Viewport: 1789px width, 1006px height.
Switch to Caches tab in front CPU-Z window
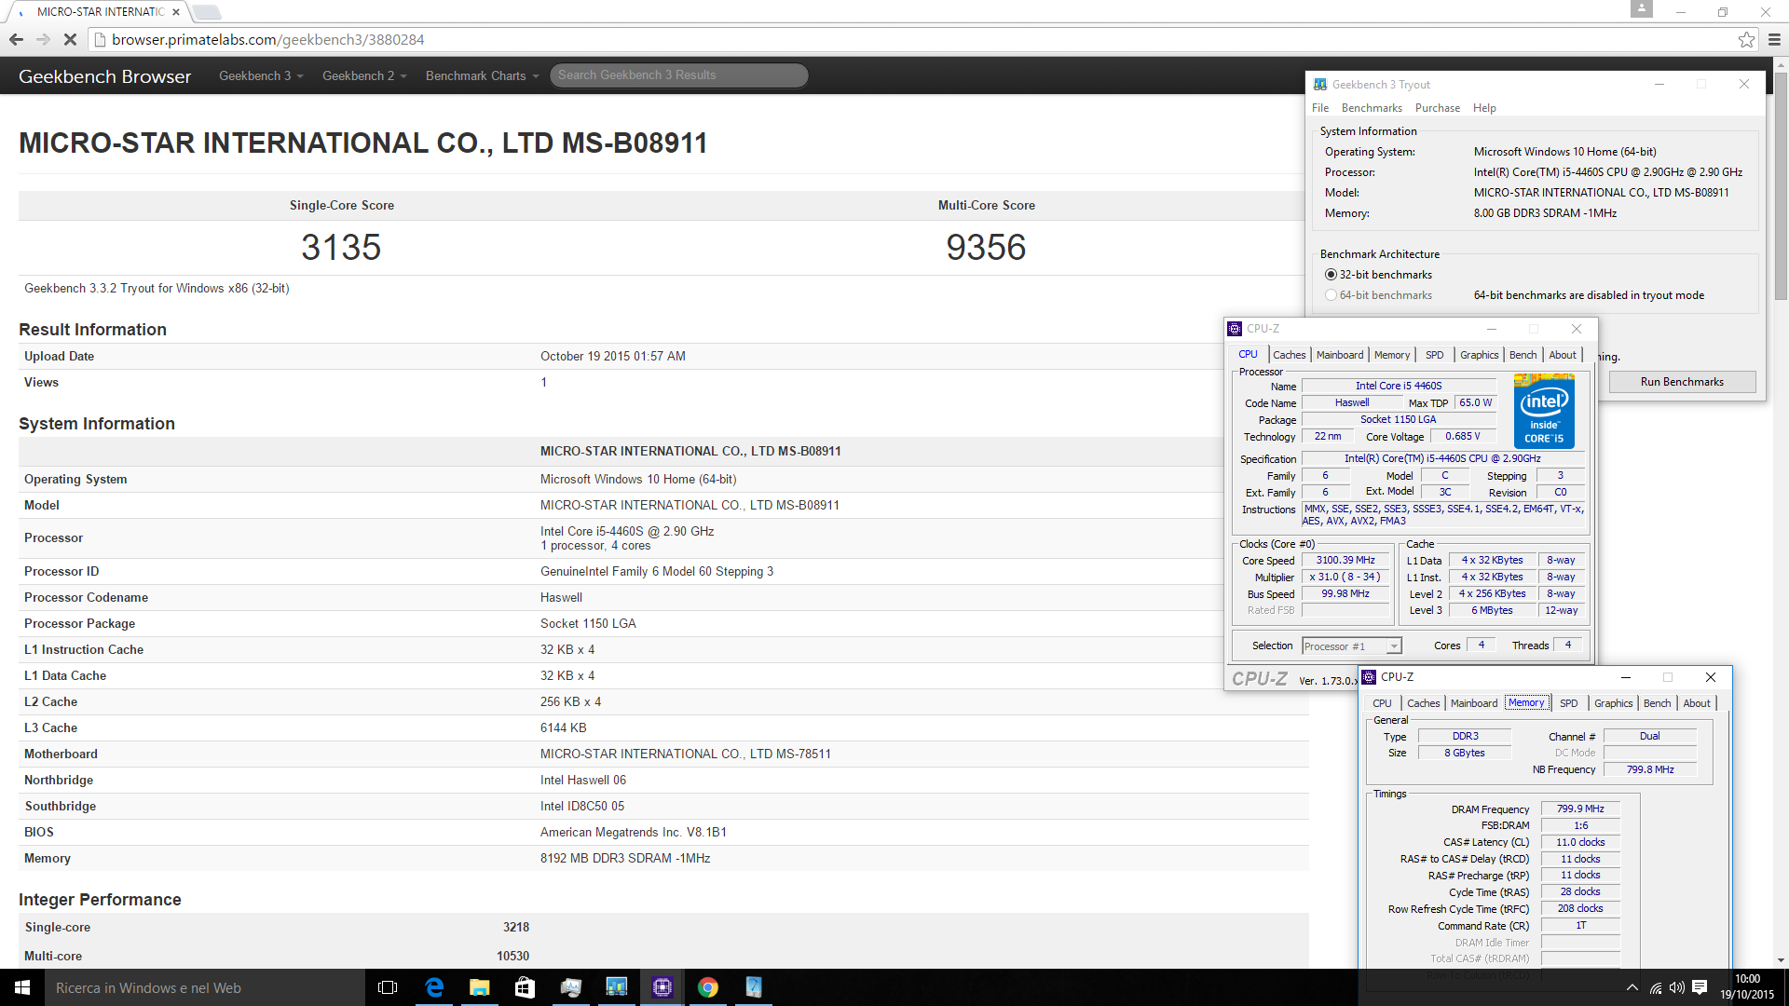1423,703
